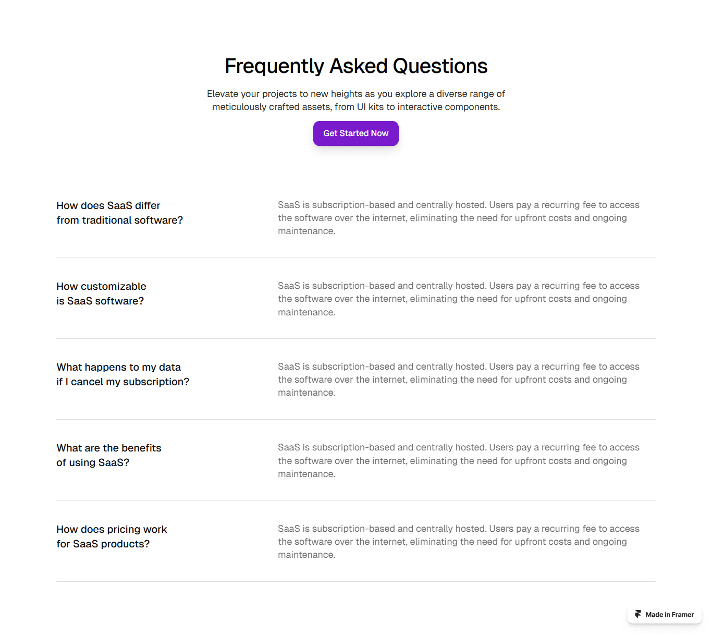Click 'from traditional software?' text line

[120, 220]
